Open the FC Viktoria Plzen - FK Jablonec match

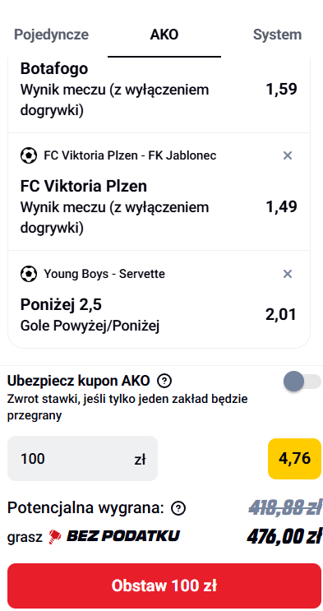pos(130,156)
